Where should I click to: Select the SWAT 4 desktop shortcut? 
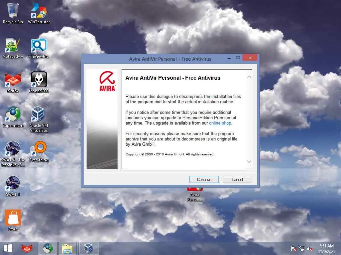pos(13,186)
